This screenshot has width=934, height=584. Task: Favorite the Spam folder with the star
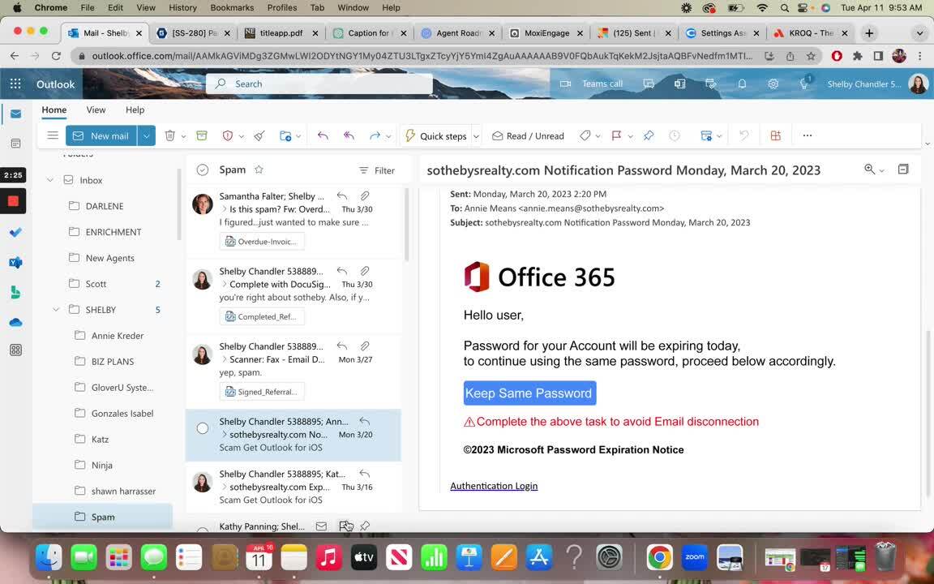pos(259,170)
